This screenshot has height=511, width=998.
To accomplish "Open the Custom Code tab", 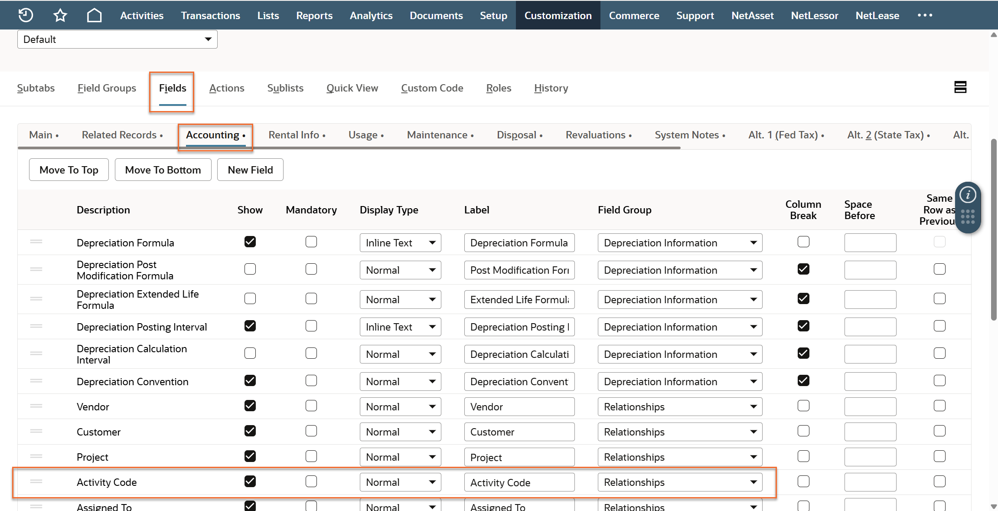I will 432,88.
